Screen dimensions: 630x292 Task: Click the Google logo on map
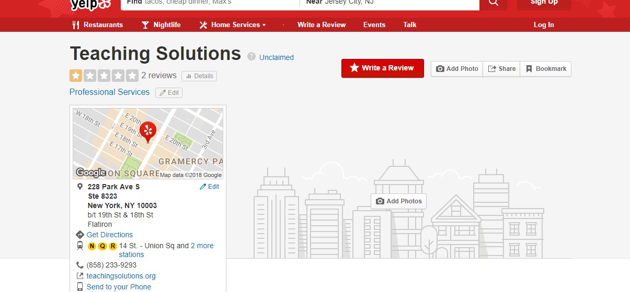(90, 173)
